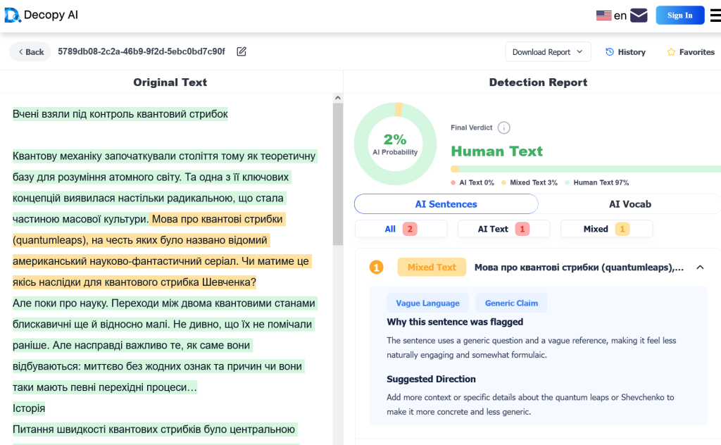Click 'Питання швидкості квантових стрибків' line
The image size is (721, 445).
pos(153,430)
